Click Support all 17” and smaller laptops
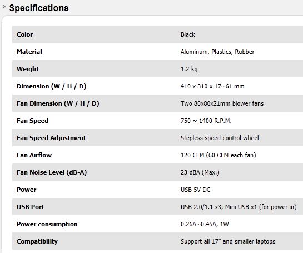This screenshot has height=253, width=303. tap(228, 241)
